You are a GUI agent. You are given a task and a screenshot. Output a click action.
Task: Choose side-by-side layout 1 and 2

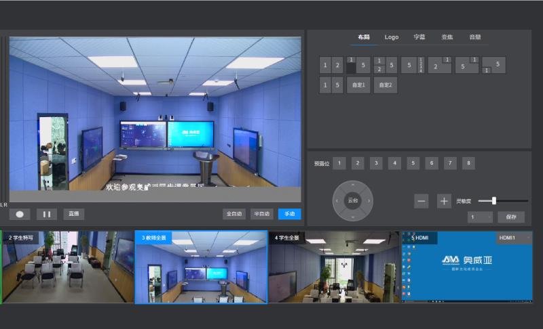tap(331, 65)
